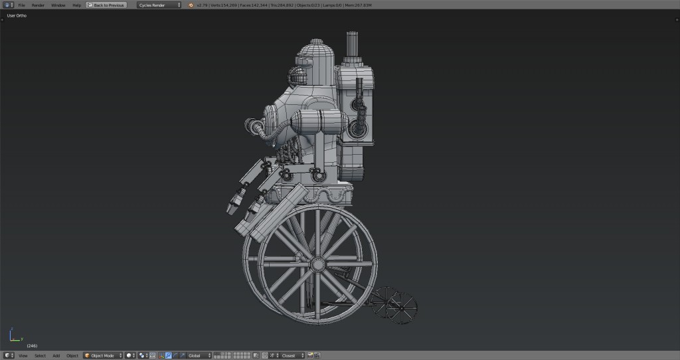Open the 3D view editor type selector
This screenshot has width=680, height=360.
pyautogui.click(x=7, y=355)
